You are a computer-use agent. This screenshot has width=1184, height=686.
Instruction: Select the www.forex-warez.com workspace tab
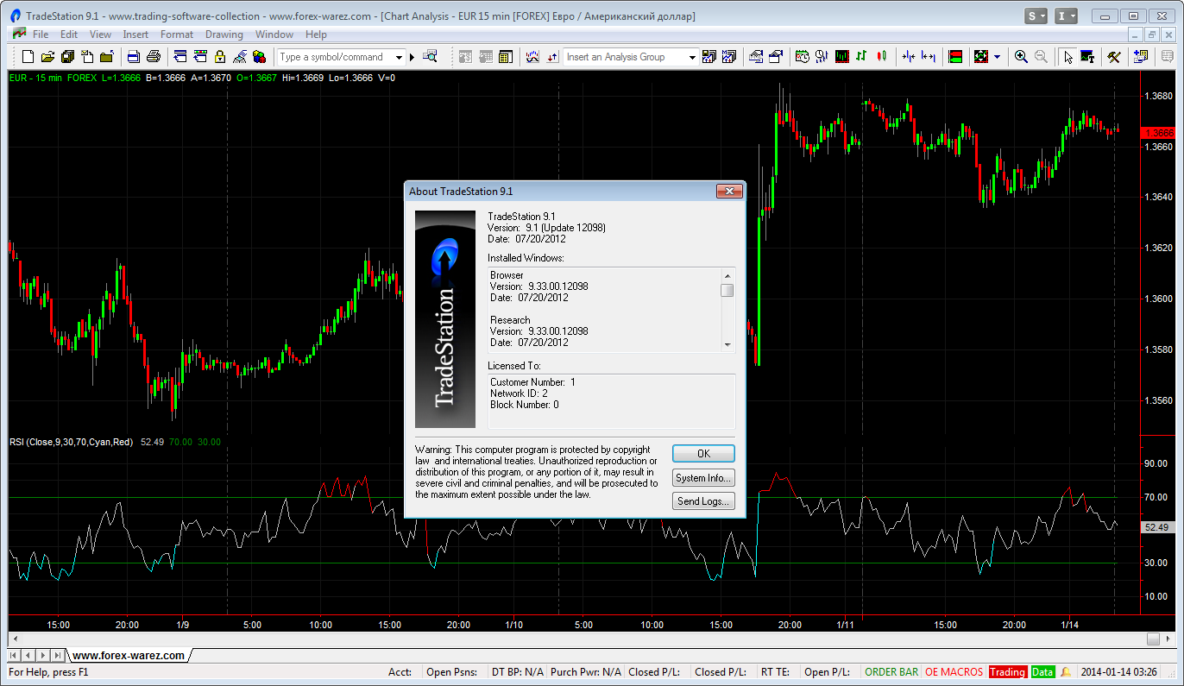(x=128, y=655)
